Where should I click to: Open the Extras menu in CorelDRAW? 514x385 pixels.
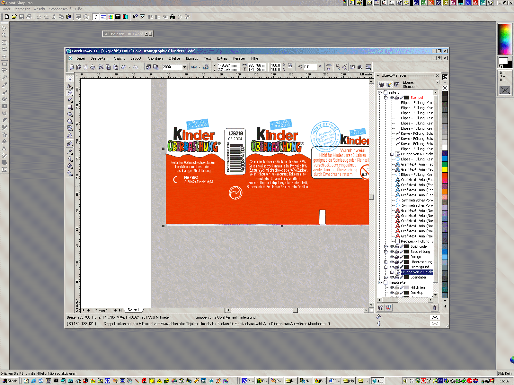click(222, 58)
